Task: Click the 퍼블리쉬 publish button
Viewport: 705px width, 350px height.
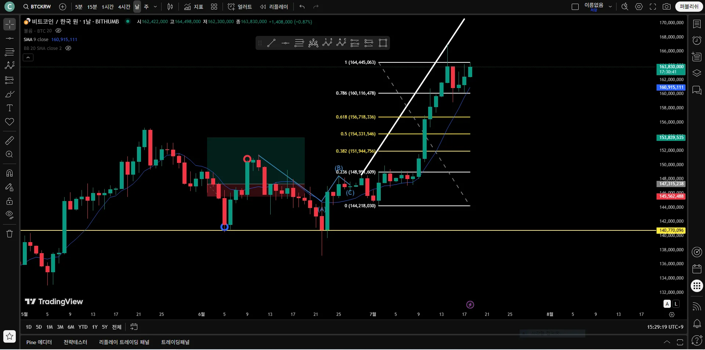Action: click(x=689, y=7)
